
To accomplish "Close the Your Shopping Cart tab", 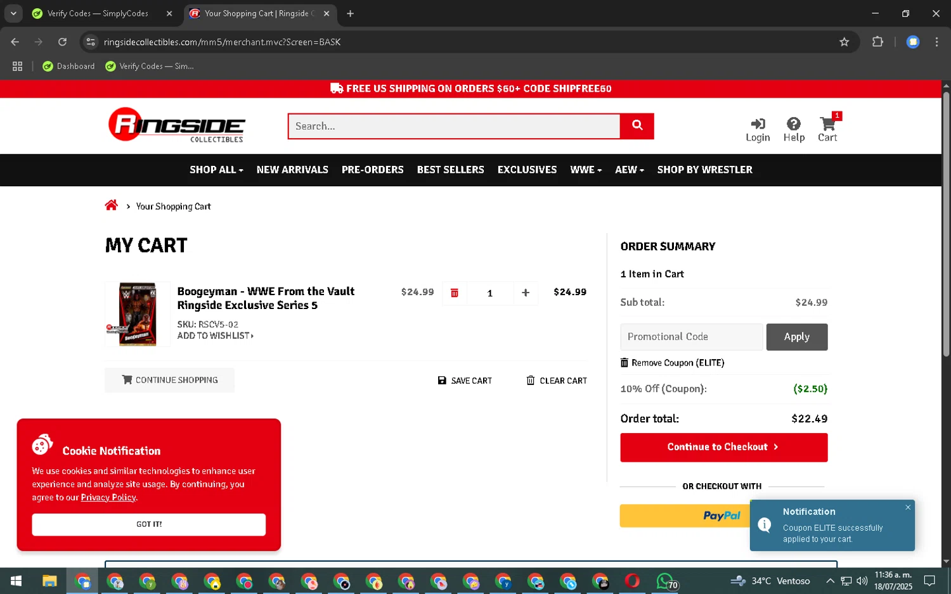I will [x=327, y=13].
